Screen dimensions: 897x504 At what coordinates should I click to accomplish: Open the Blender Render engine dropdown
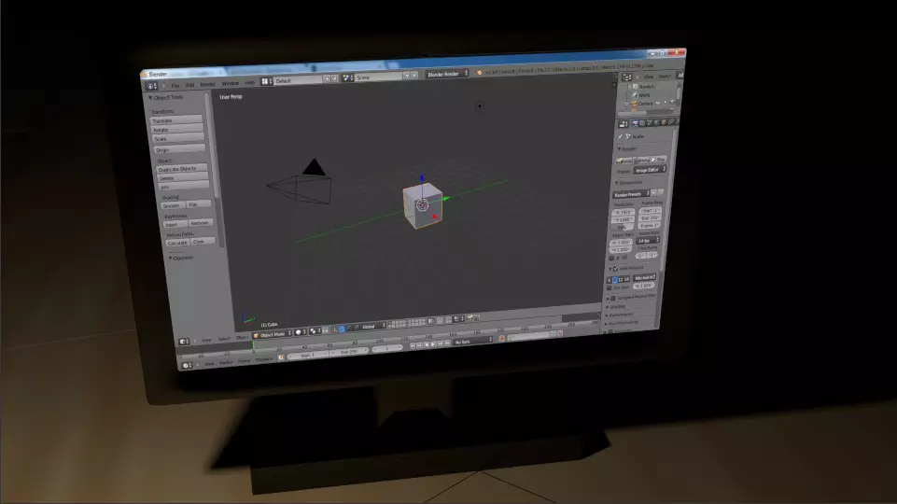point(447,74)
